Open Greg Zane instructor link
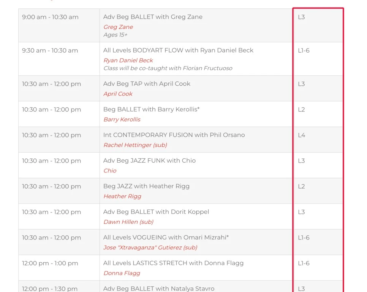Image resolution: width=367 pixels, height=292 pixels. pos(118,27)
